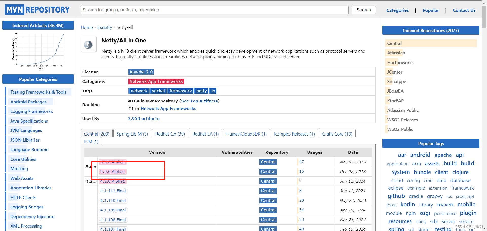Image resolution: width=487 pixels, height=231 pixels.
Task: Open Network App Frameworks category badge
Action: point(156,81)
